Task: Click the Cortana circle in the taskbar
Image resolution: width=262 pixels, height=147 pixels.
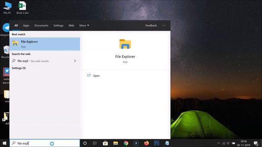Action: coord(85,143)
